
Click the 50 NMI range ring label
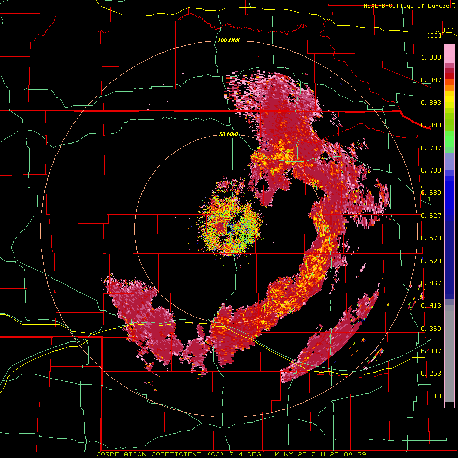click(228, 134)
